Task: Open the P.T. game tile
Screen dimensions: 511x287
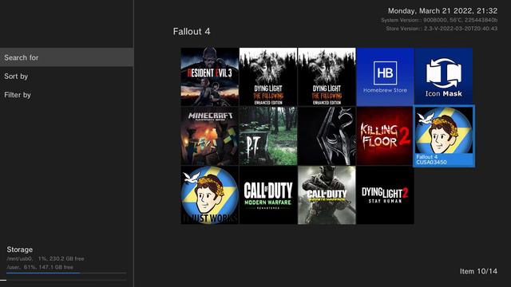Action: pyautogui.click(x=268, y=136)
